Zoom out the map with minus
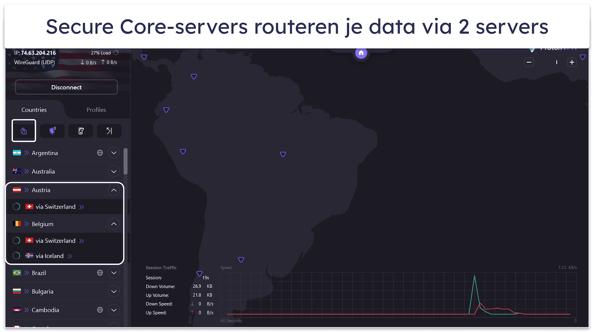This screenshot has width=594, height=332. click(529, 62)
